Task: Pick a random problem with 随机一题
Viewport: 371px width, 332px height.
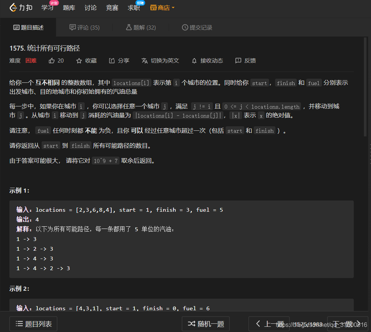Action: (206, 324)
